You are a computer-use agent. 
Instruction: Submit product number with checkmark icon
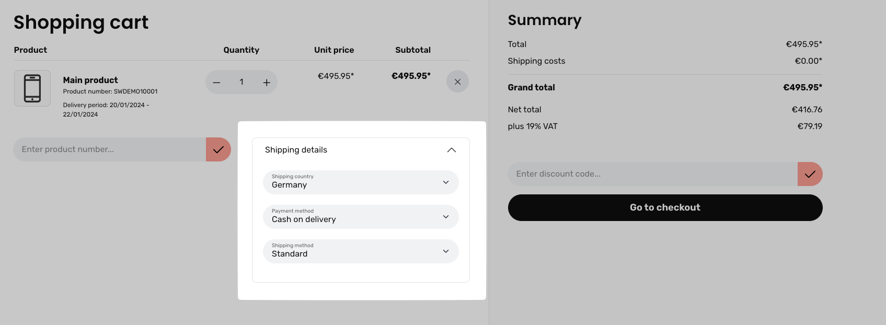coord(218,149)
